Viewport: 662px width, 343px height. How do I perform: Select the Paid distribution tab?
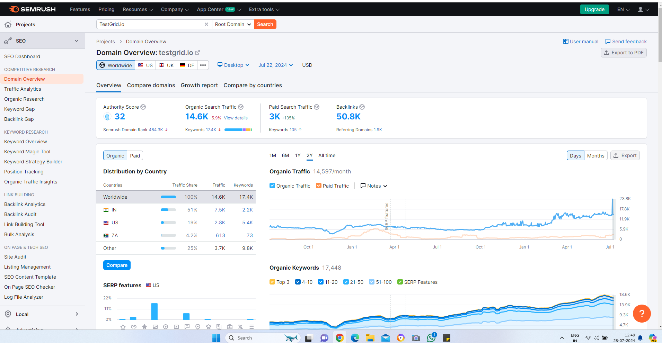(x=135, y=156)
